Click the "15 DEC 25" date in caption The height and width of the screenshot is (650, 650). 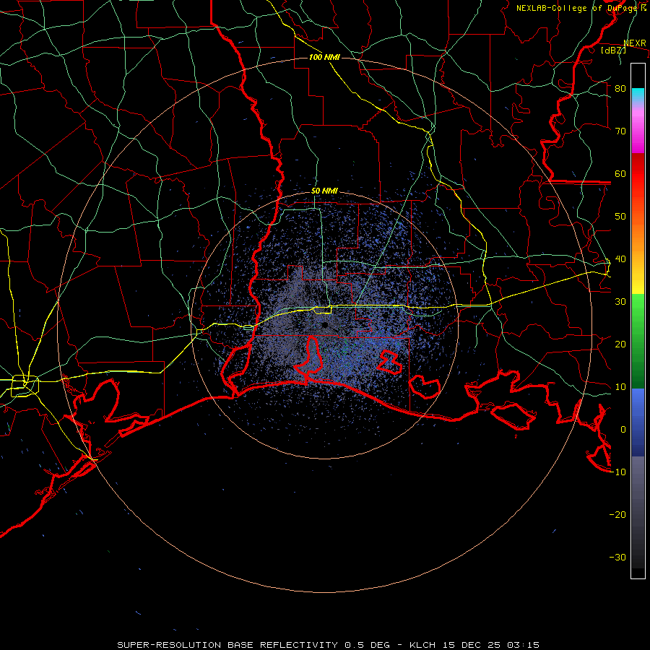coord(472,645)
